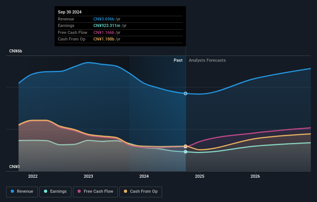Toggle the Free Cash Flow legend button

tap(95, 192)
